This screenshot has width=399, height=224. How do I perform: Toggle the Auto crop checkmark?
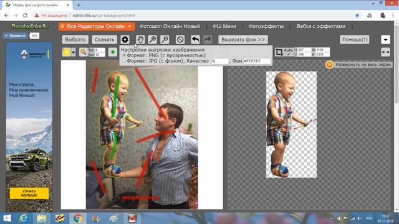click(x=289, y=54)
